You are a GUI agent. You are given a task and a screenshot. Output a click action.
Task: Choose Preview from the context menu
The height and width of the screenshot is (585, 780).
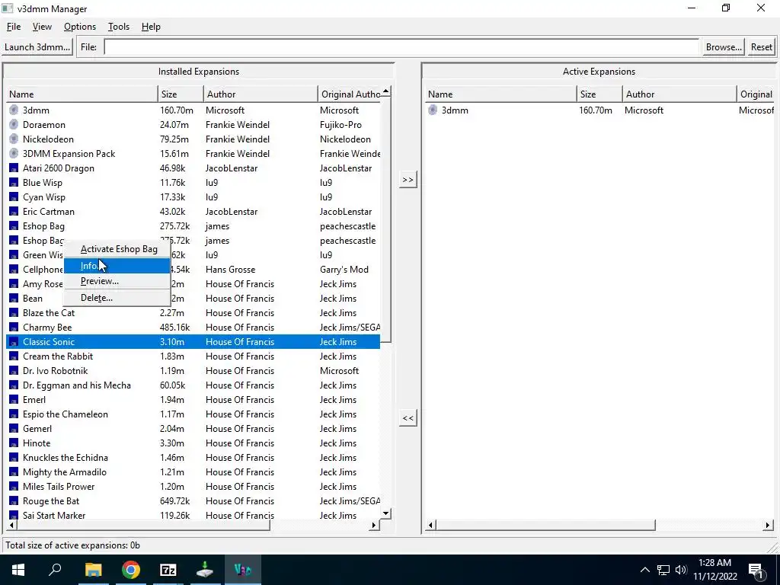coord(117,281)
